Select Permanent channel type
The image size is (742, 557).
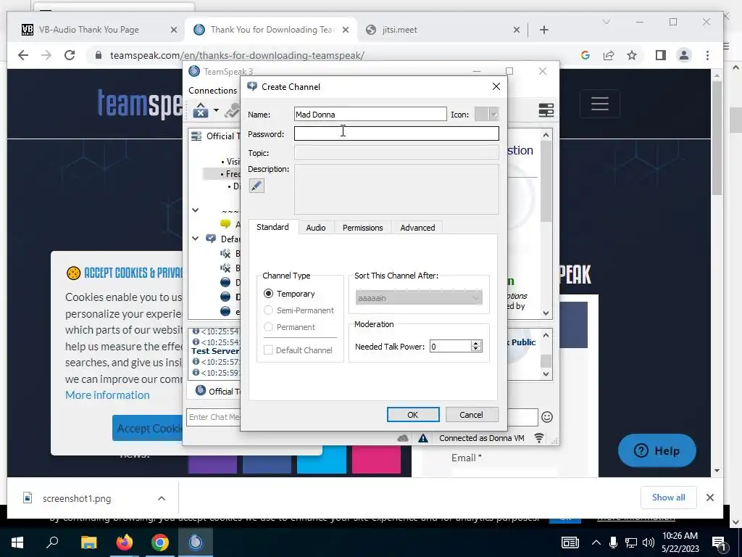click(x=289, y=327)
